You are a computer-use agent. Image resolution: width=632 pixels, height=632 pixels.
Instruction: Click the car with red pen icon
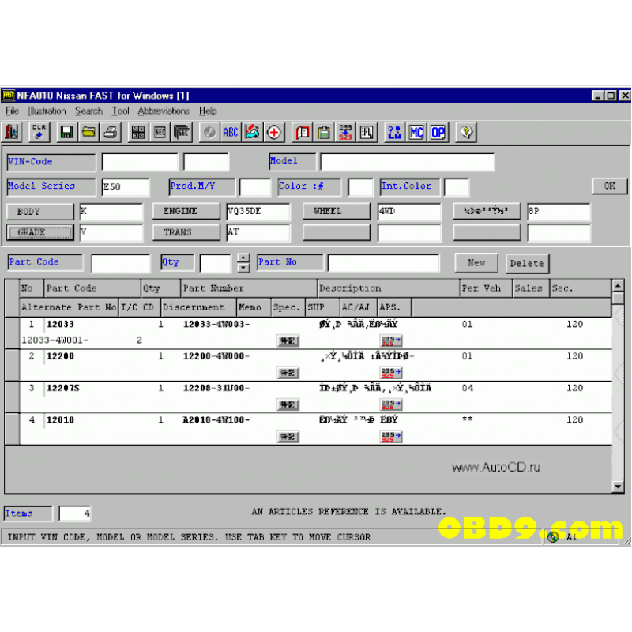tap(252, 132)
